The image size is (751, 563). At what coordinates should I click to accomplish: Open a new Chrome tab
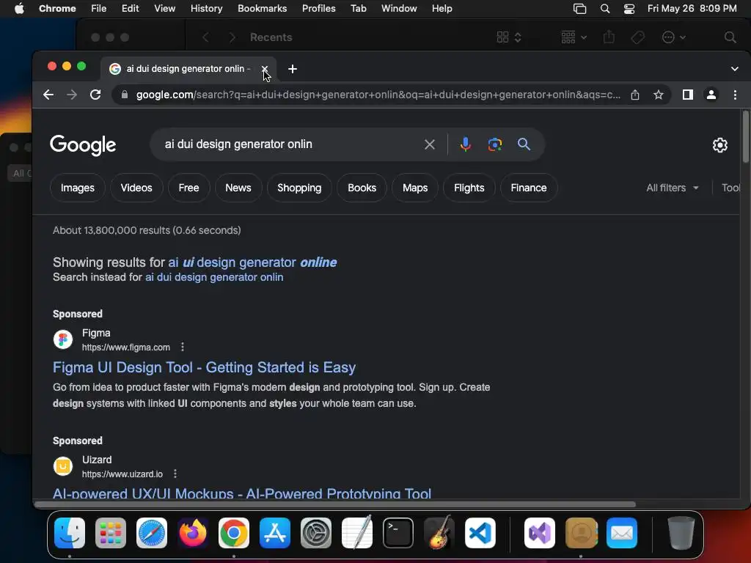[x=293, y=69]
